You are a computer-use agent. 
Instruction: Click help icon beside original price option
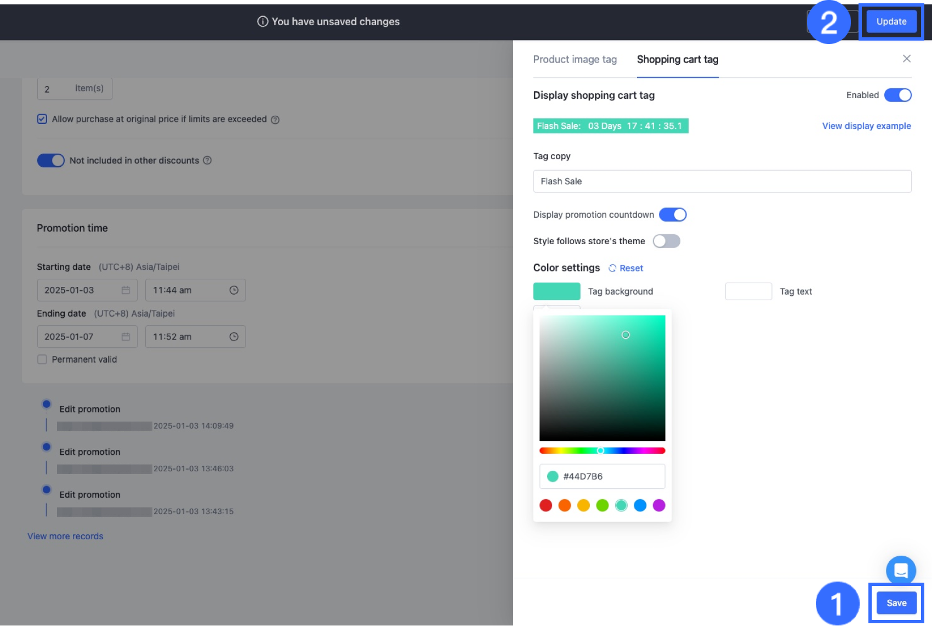point(275,120)
